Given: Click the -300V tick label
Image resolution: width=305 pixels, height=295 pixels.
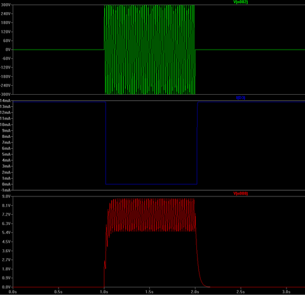Looking at the screenshot, I should pyautogui.click(x=5, y=94).
